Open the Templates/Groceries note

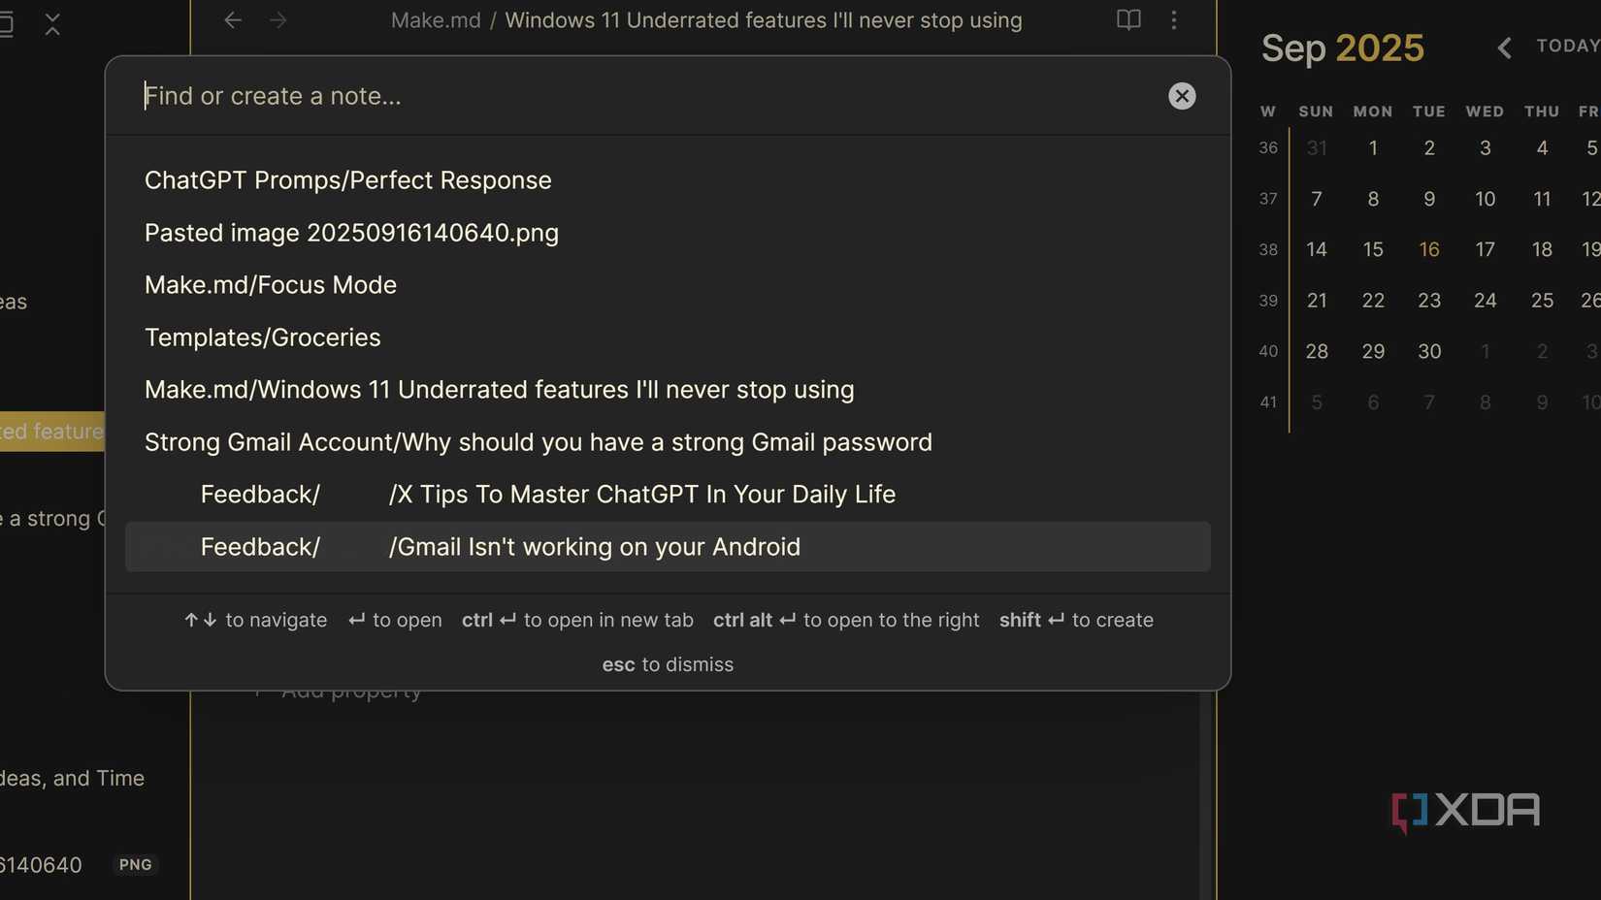668,337
